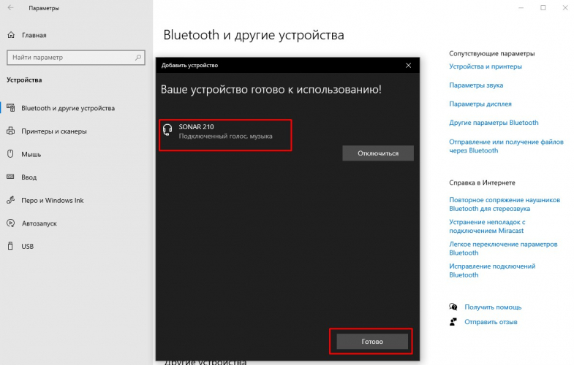This screenshot has height=365, width=574.
Task: Click the Готово button
Action: click(372, 341)
